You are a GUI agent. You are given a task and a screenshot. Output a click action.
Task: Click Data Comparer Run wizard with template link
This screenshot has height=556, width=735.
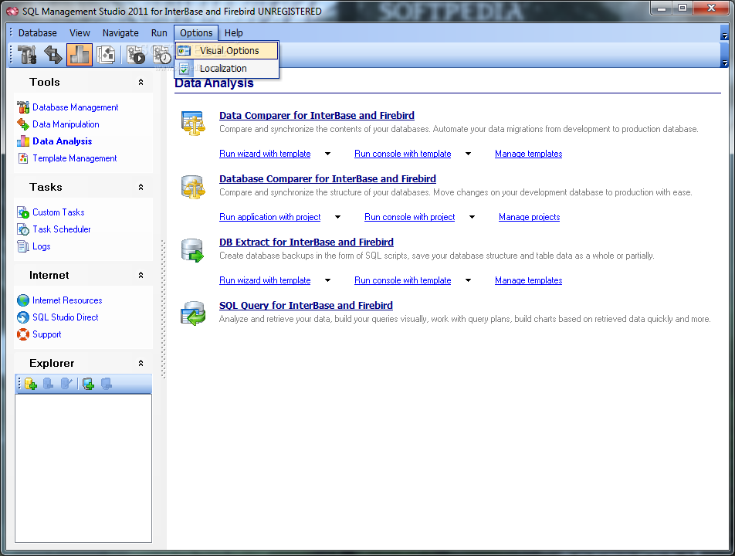pyautogui.click(x=265, y=154)
